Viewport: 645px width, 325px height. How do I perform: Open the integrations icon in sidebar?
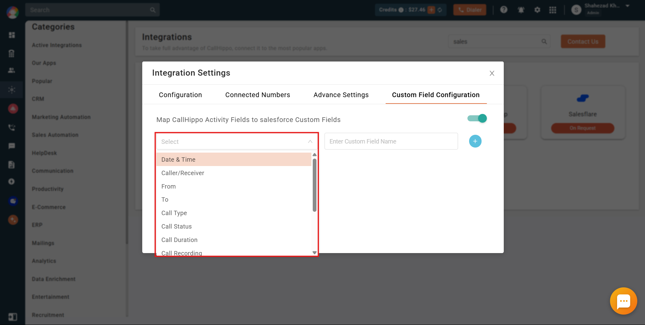12,90
